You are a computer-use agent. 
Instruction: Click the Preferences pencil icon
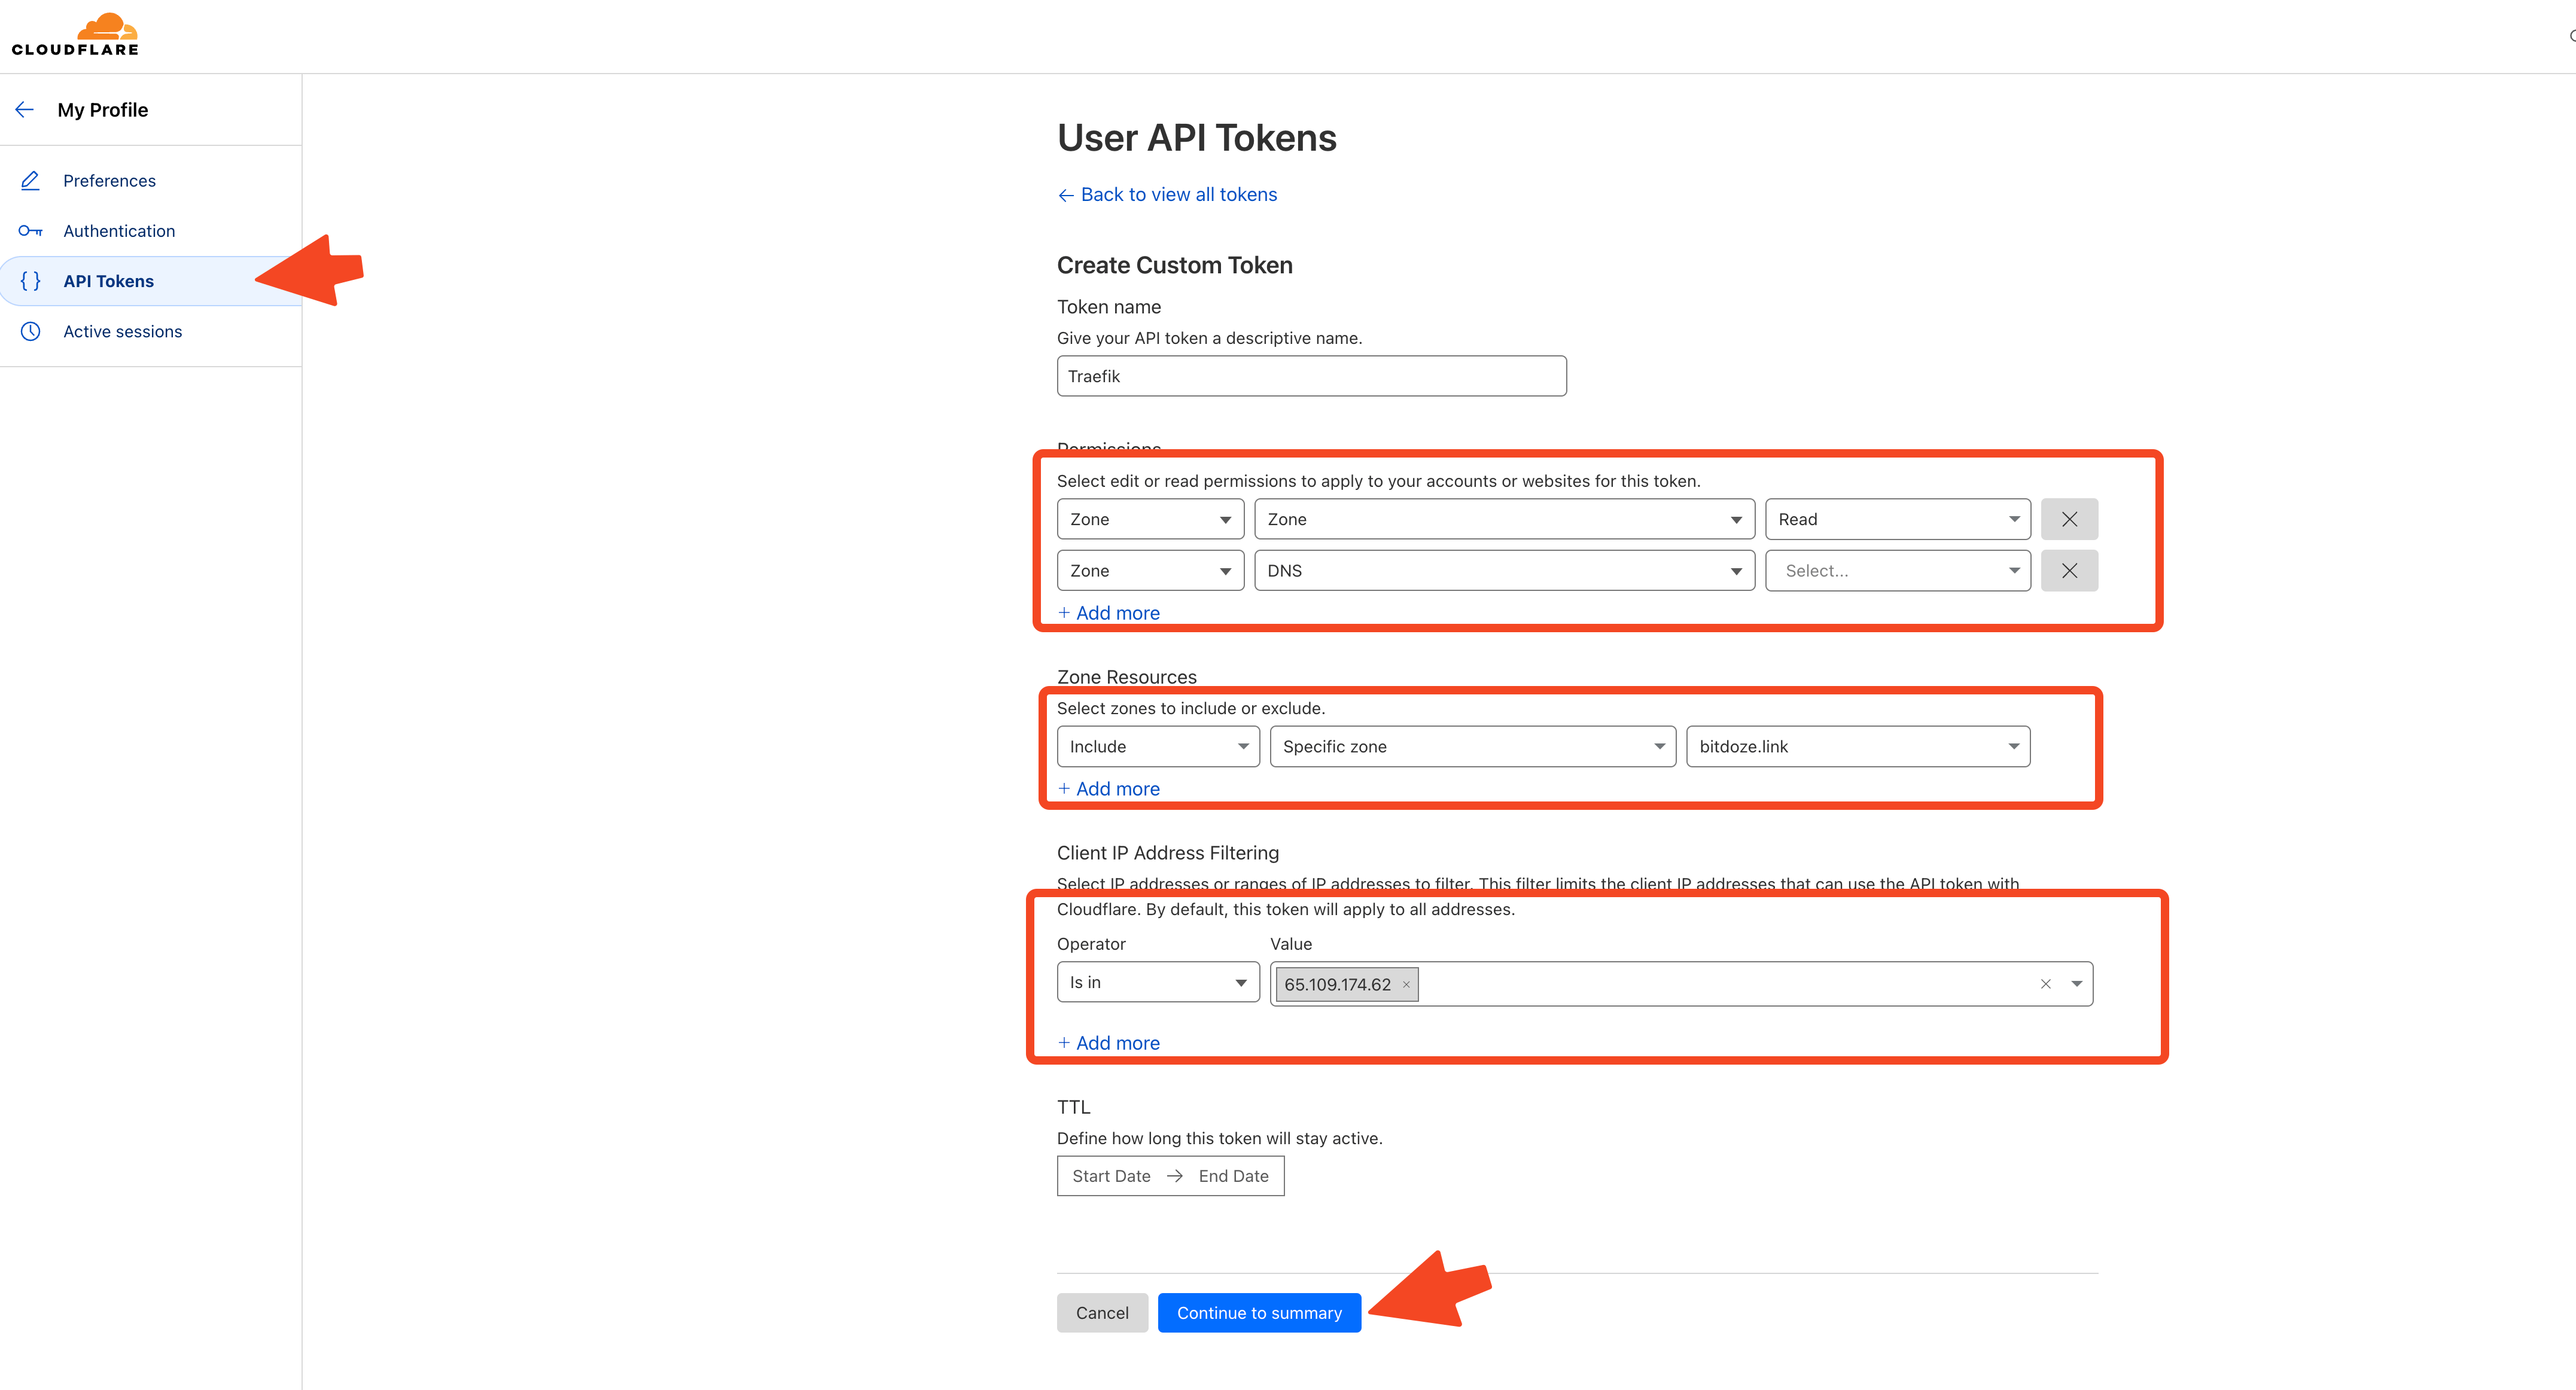29,180
